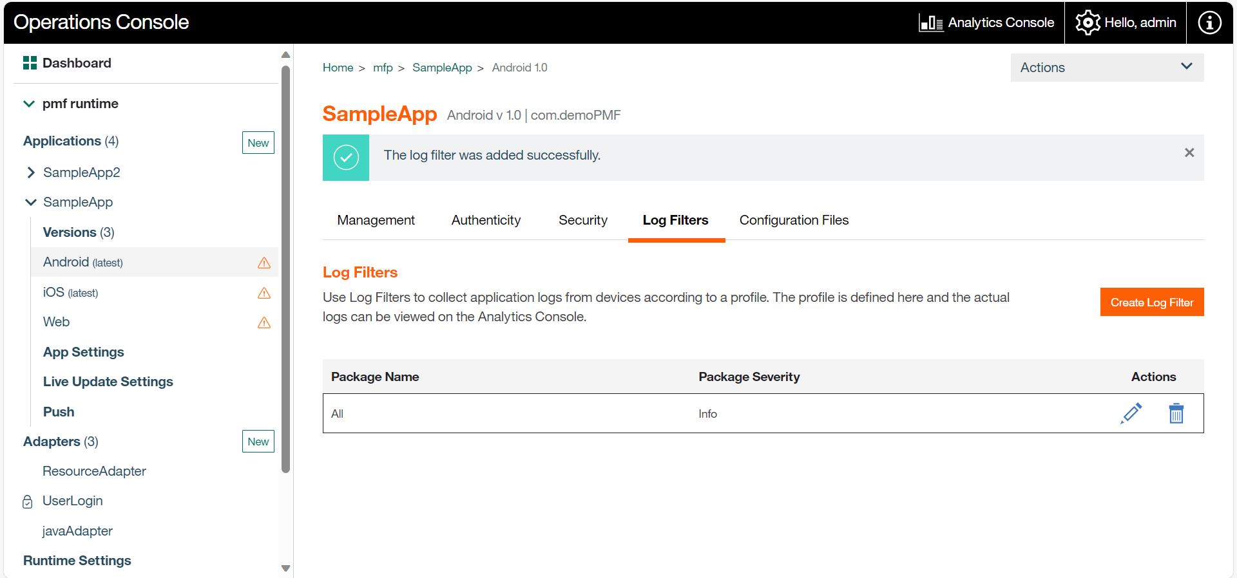Screen dimensions: 1237x578
Task: Click the pencil edit icon for the All filter
Action: pos(1131,413)
